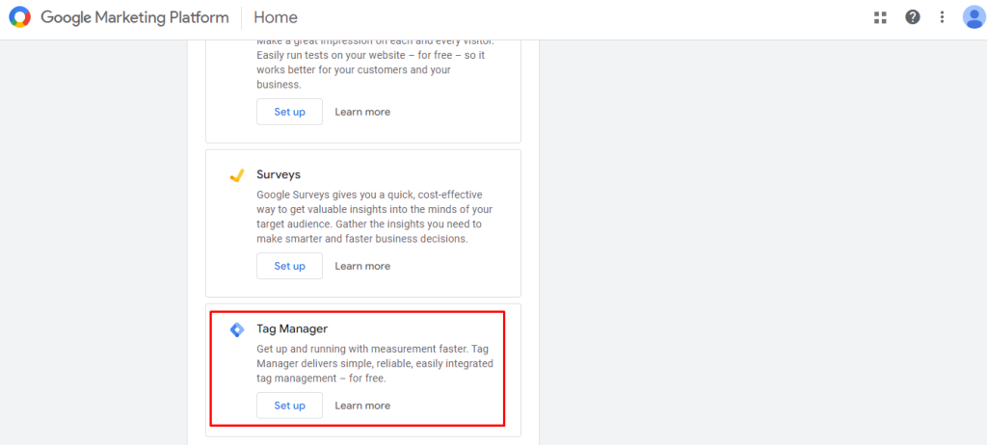Click the Surveys checkmark icon
Screen dimensions: 987x445
[237, 175]
